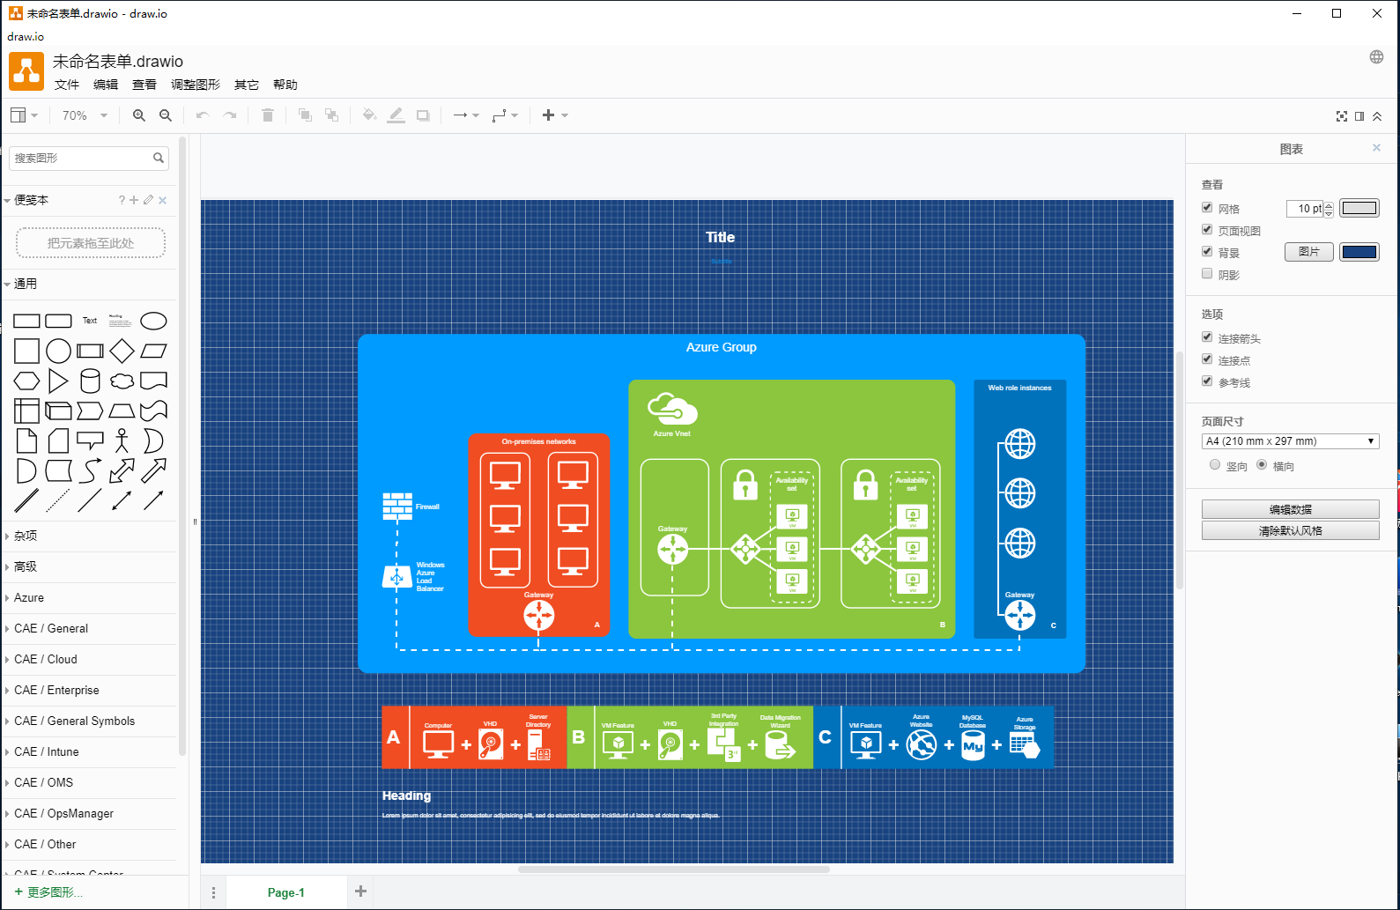Toggle the 参考线 guides checkbox
Screen dimensions: 1400x910
pos(1207,381)
